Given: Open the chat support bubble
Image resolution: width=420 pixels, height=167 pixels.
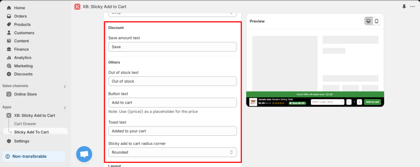Looking at the screenshot, I should [84, 154].
